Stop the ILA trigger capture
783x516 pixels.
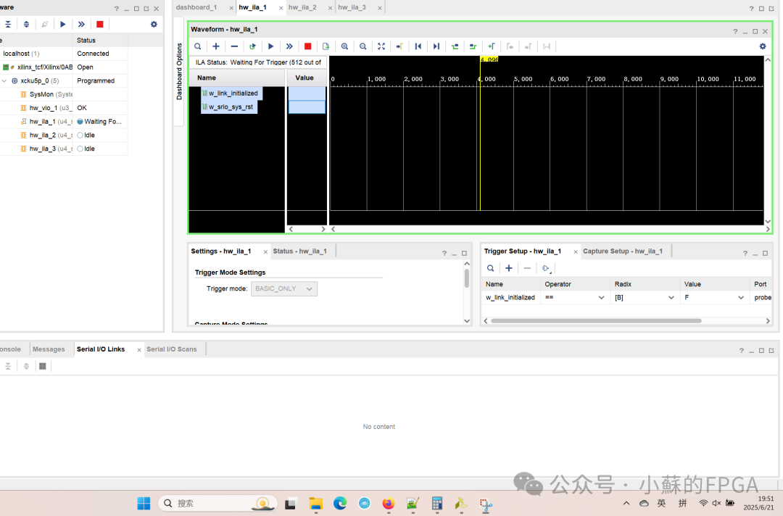coord(307,46)
